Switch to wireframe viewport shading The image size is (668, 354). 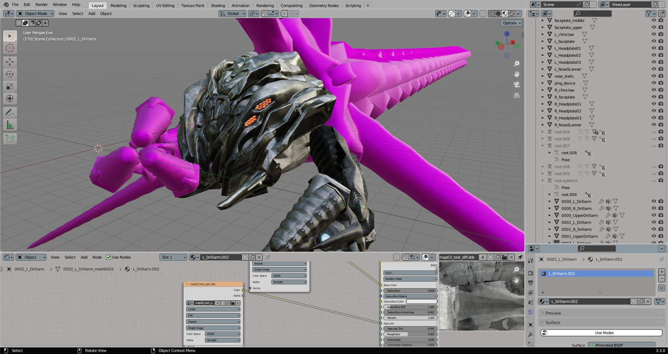(x=492, y=14)
